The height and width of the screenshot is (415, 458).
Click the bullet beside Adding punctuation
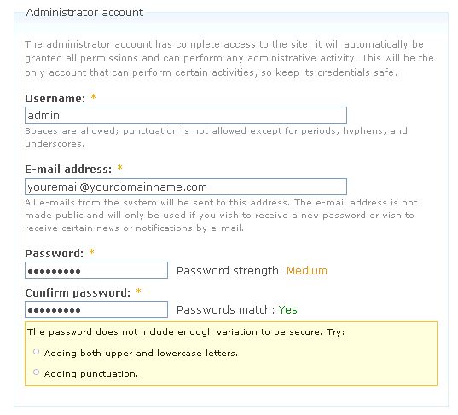click(x=36, y=372)
